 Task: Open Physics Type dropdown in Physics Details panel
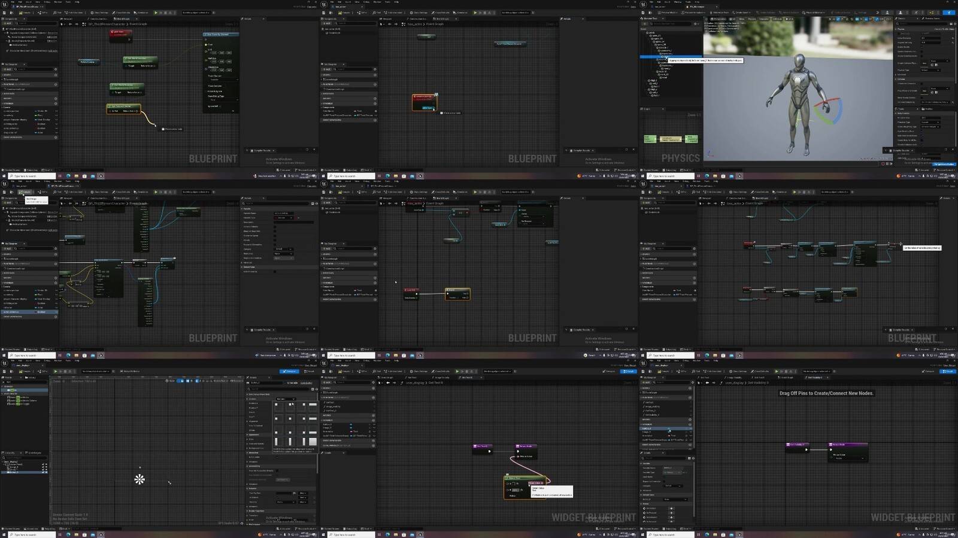click(x=930, y=70)
